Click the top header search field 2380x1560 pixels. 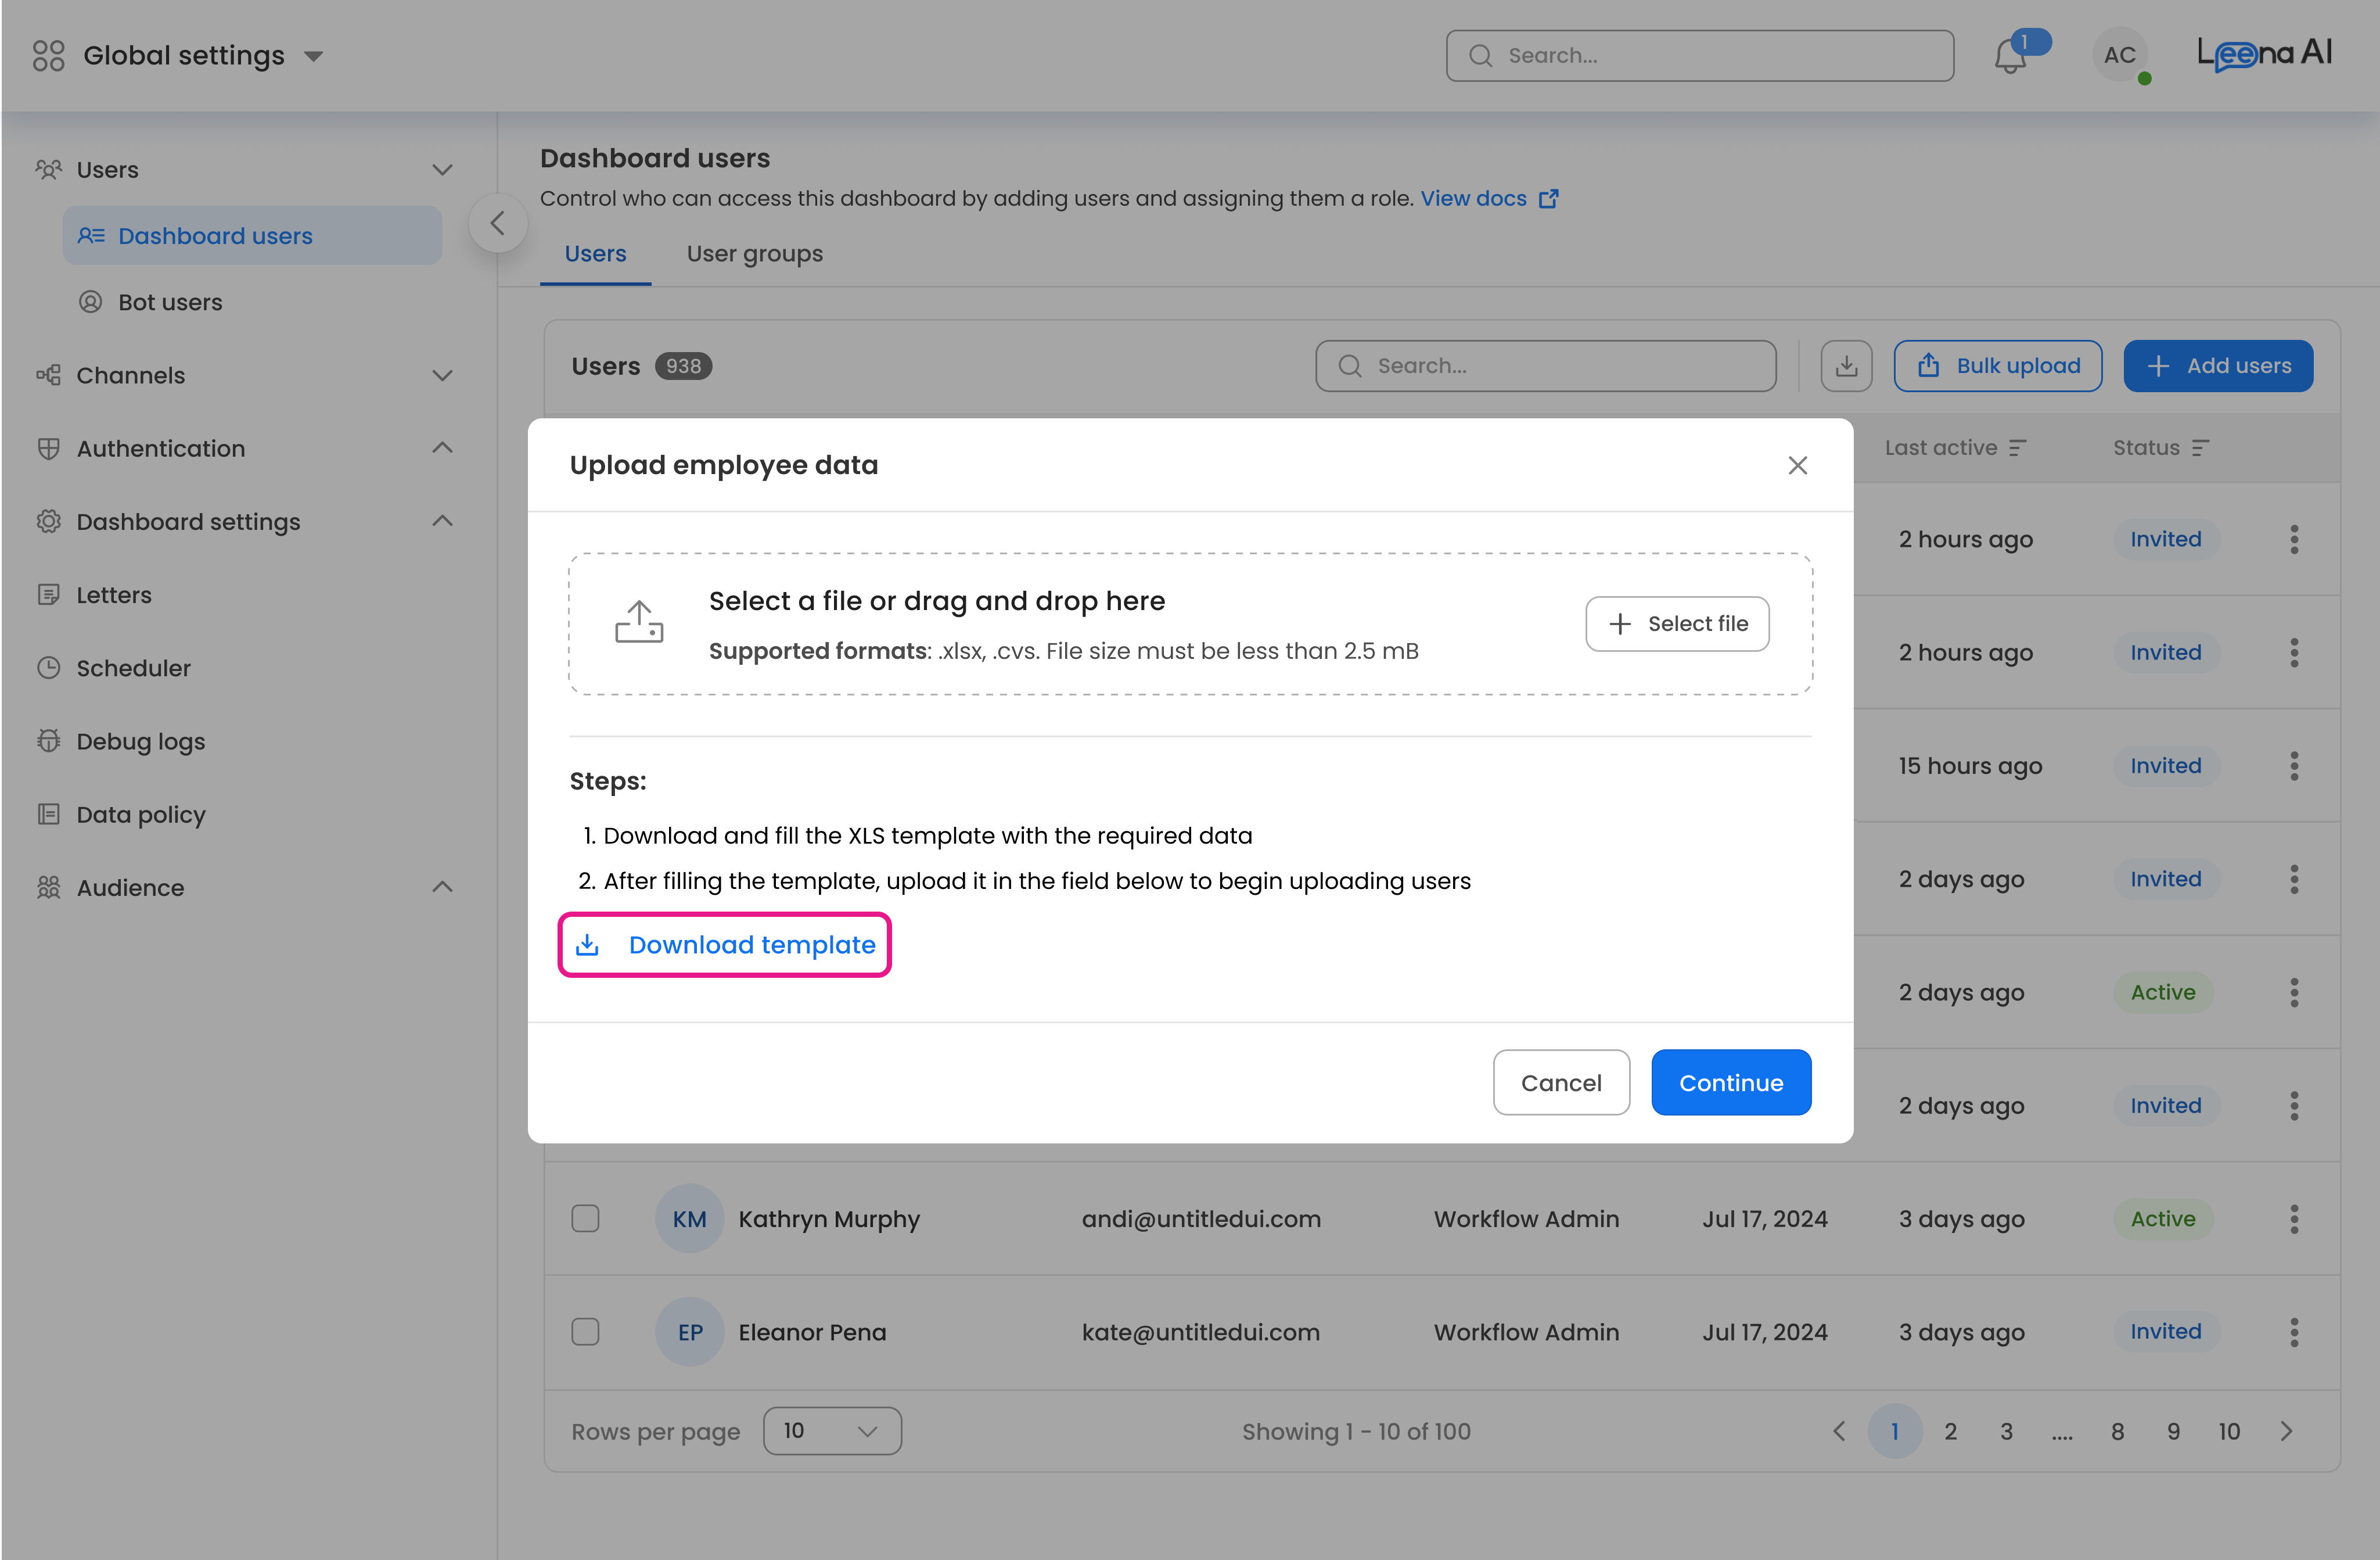(1699, 55)
